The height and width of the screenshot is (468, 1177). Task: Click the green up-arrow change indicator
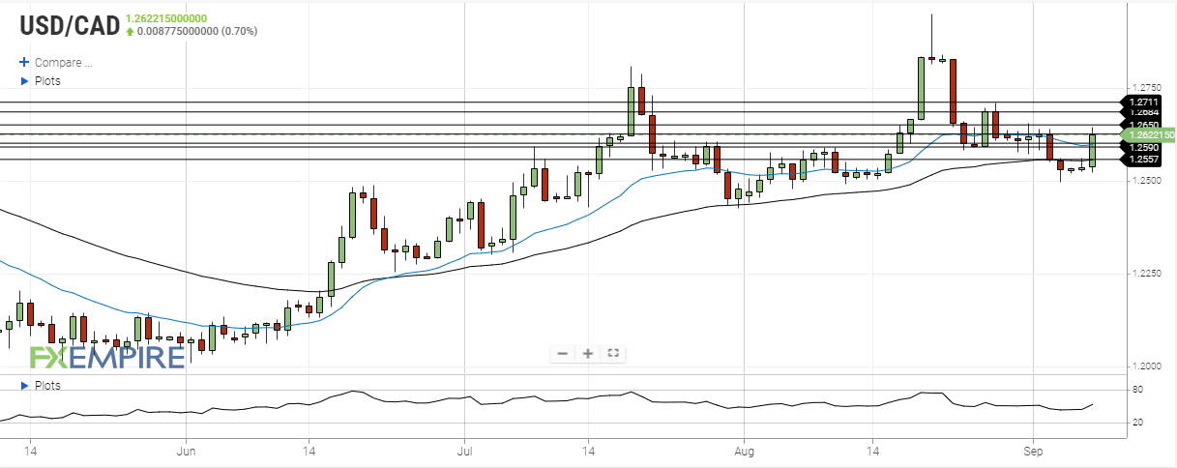[x=130, y=31]
